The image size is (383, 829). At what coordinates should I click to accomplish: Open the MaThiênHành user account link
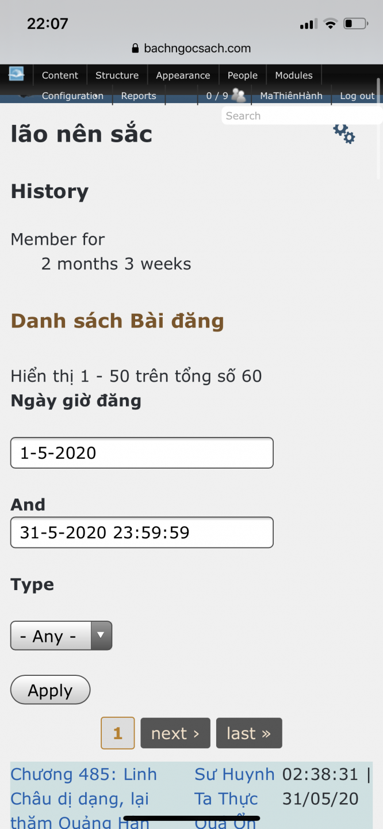pyautogui.click(x=291, y=96)
